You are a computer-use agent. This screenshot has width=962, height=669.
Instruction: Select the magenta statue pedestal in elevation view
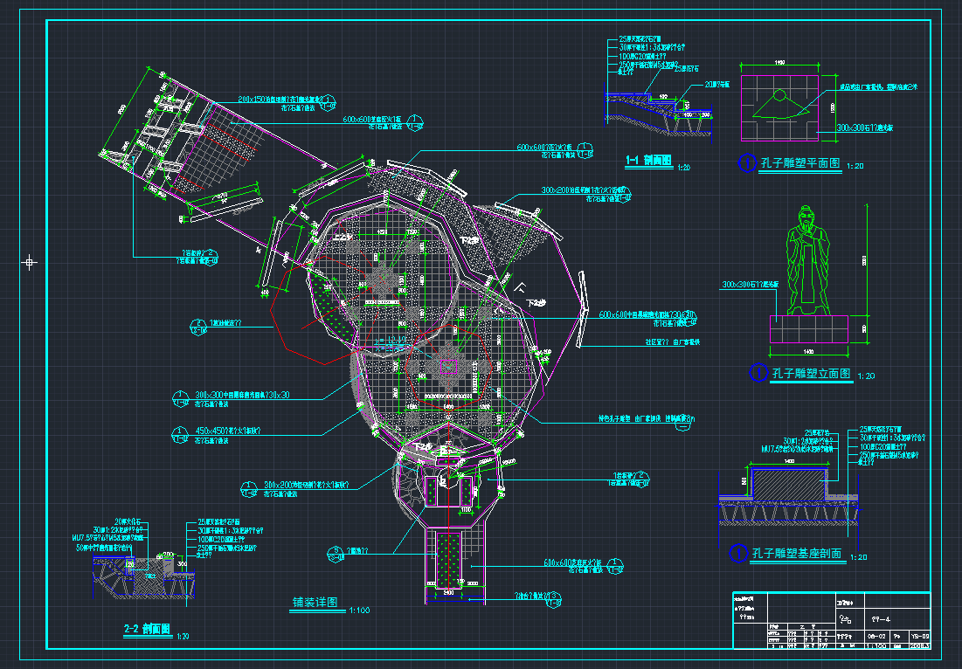pyautogui.click(x=808, y=329)
